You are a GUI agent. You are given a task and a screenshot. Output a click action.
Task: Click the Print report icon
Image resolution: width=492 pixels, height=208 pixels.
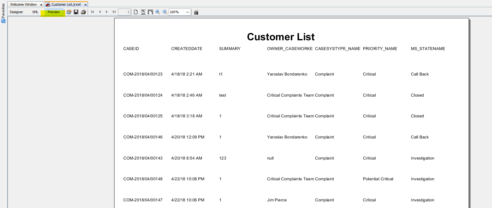coord(83,12)
